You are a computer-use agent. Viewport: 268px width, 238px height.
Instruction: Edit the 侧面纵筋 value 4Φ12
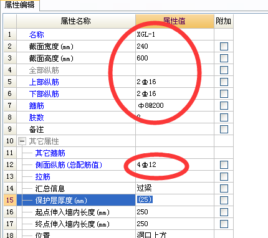[175, 164]
